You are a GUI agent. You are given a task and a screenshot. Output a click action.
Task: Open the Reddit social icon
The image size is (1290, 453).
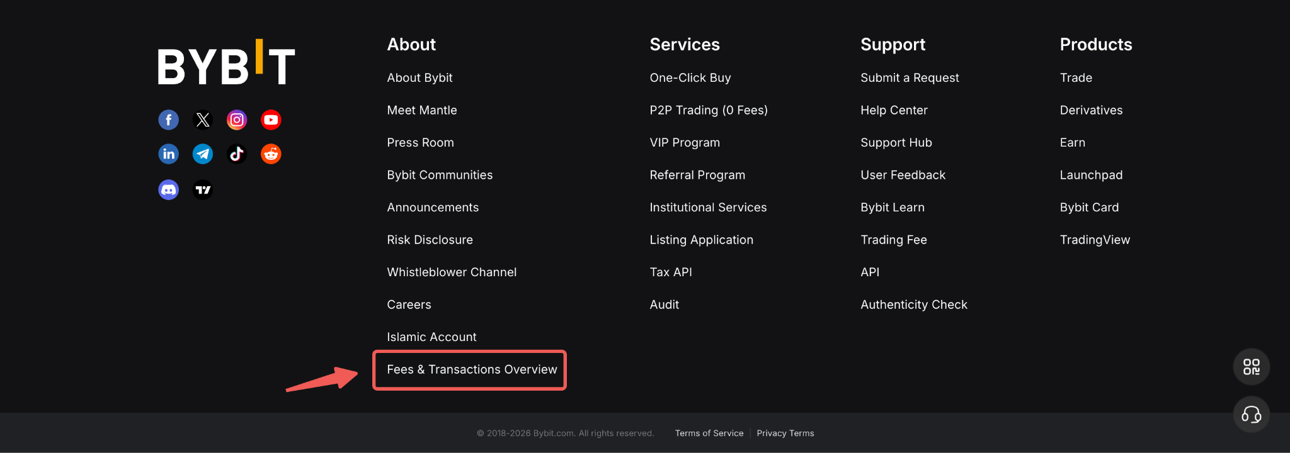271,154
